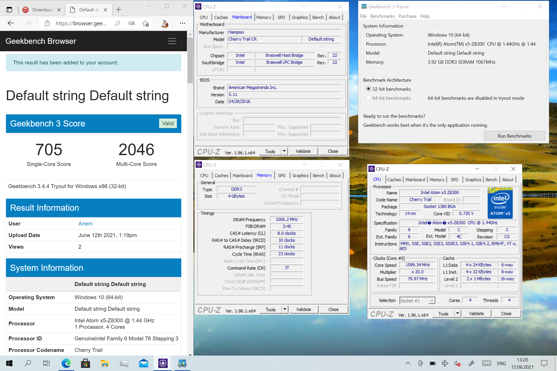
Task: Select 32-bit benchmarks radio button
Action: coord(368,89)
